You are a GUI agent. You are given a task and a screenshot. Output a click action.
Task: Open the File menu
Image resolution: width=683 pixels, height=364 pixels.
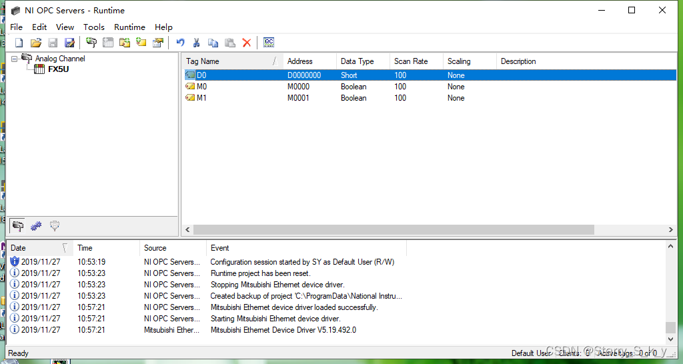tap(16, 27)
